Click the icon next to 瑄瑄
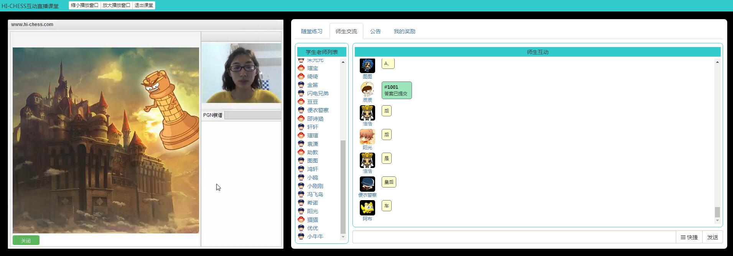The height and width of the screenshot is (256, 733). point(301,135)
